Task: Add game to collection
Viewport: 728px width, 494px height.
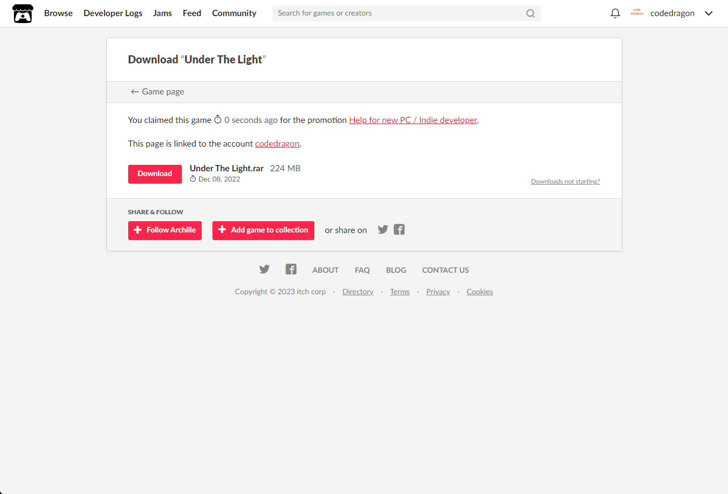Action: [263, 230]
